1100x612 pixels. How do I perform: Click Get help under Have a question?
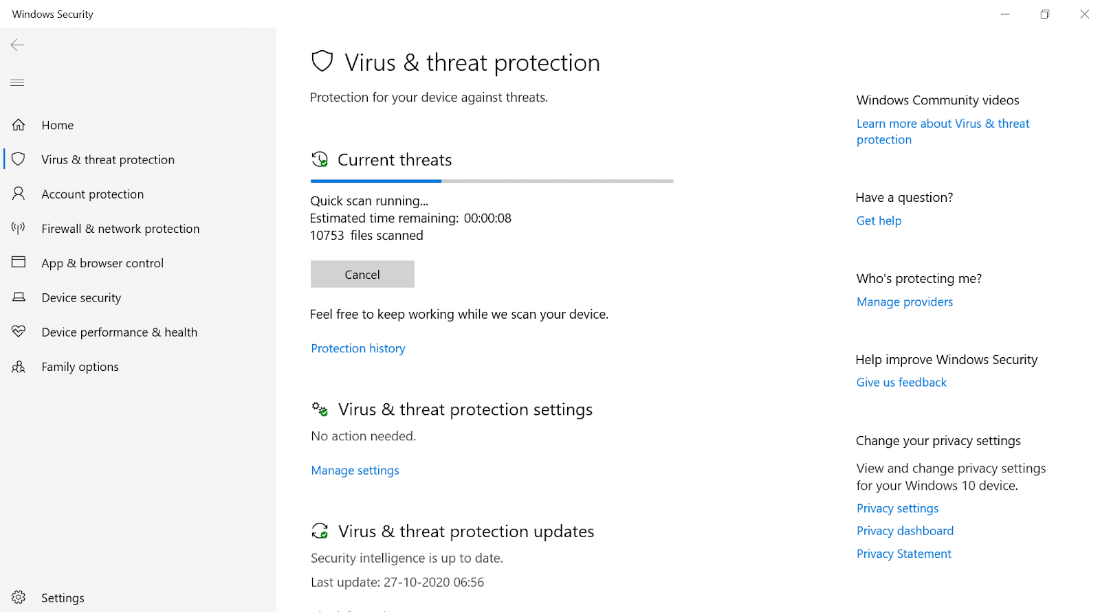(x=879, y=220)
